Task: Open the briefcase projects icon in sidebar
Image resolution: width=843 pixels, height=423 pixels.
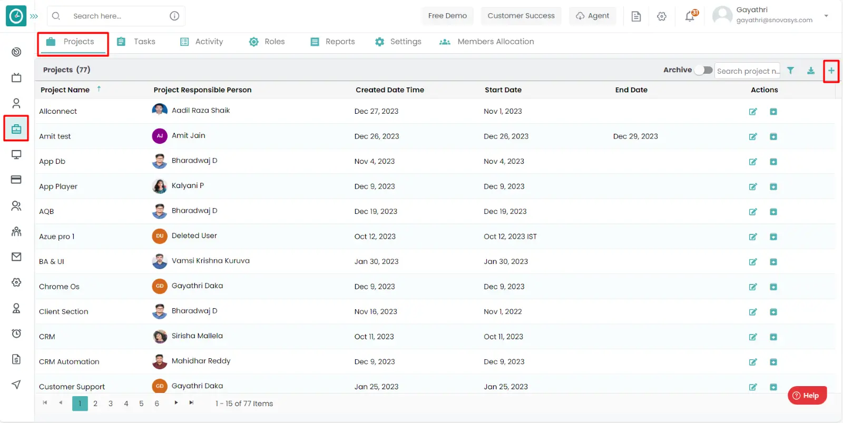Action: pyautogui.click(x=16, y=129)
